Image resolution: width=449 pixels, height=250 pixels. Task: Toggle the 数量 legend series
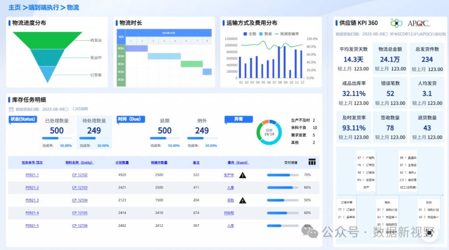265,34
